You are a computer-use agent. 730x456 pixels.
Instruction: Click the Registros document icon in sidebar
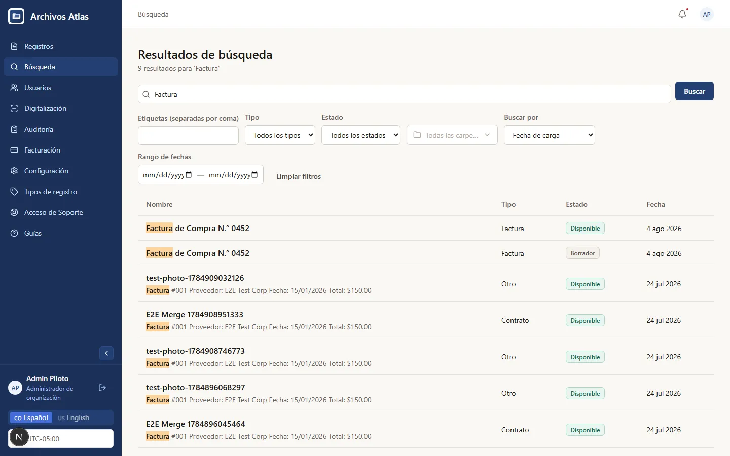[x=14, y=46]
